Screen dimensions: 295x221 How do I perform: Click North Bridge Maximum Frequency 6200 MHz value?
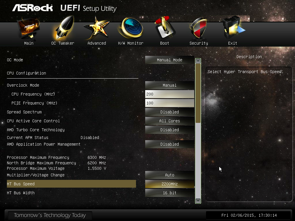[97, 163]
